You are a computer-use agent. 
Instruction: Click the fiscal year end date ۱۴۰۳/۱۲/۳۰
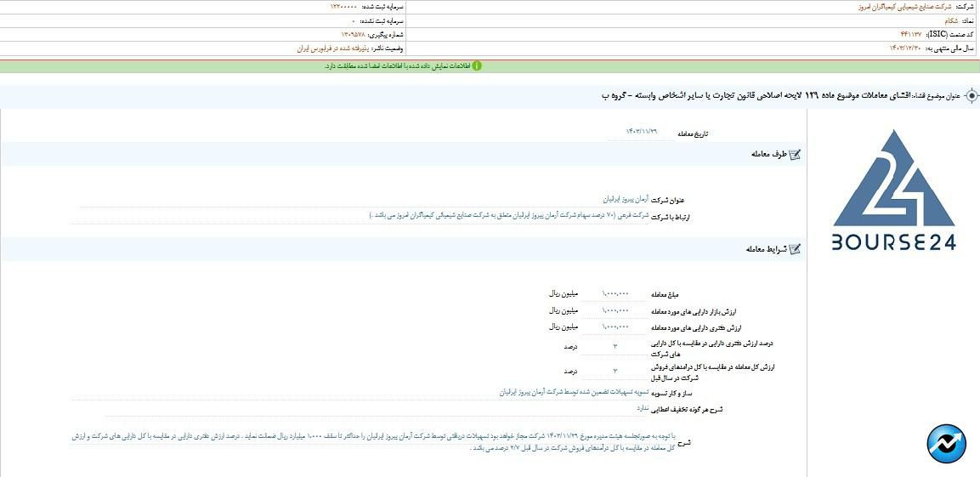904,48
